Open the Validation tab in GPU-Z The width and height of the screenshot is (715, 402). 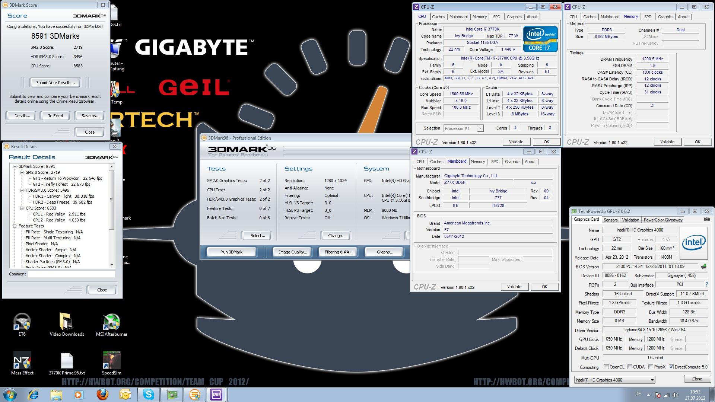[x=630, y=220]
